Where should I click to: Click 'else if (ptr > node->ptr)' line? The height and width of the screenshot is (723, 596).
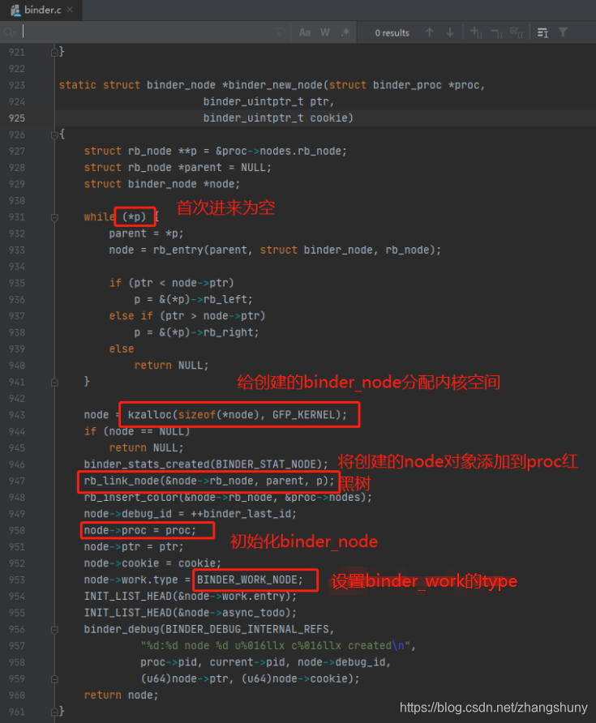187,316
